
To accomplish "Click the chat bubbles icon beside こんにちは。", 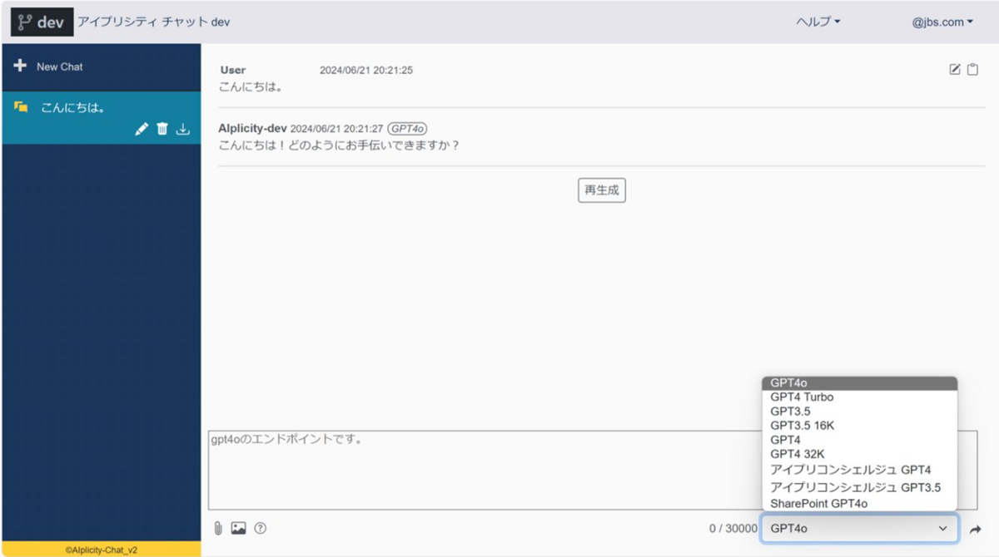I will (21, 107).
